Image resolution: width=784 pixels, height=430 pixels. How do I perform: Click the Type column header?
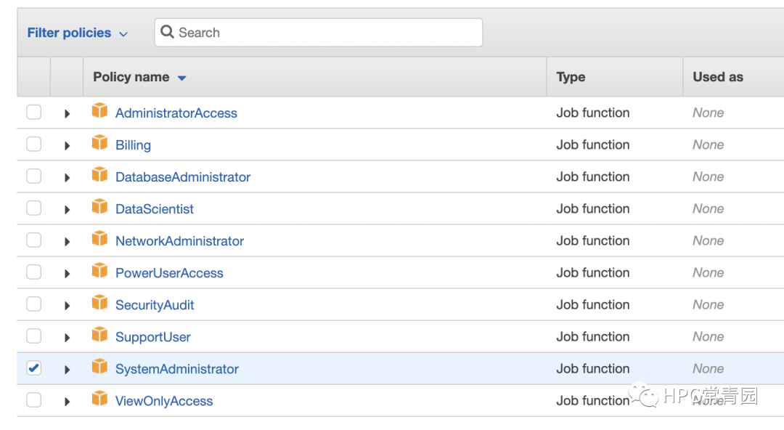pyautogui.click(x=571, y=77)
